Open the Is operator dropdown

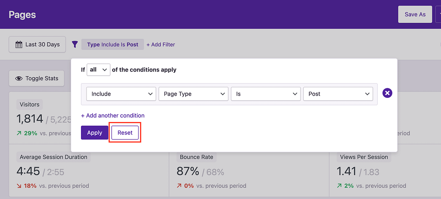click(266, 93)
